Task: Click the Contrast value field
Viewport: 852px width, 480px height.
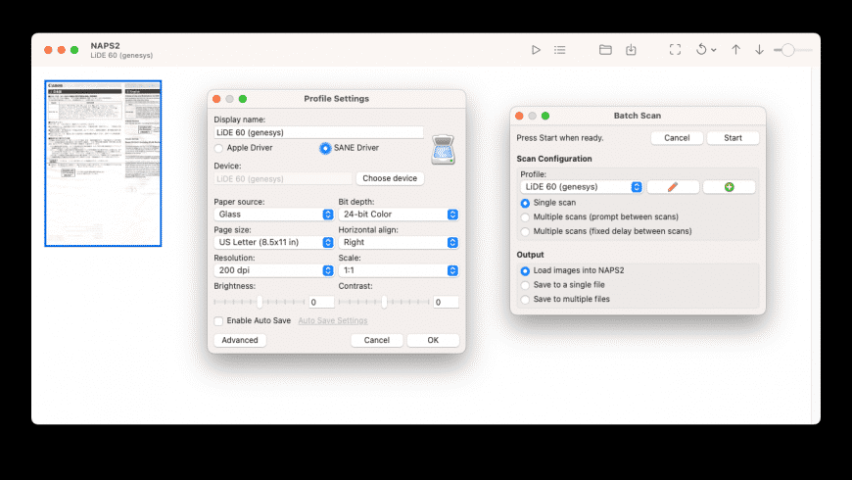Action: coord(446,303)
